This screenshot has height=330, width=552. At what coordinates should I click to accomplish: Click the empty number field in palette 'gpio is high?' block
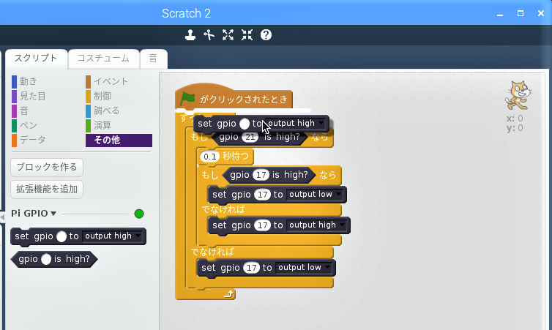(46, 259)
